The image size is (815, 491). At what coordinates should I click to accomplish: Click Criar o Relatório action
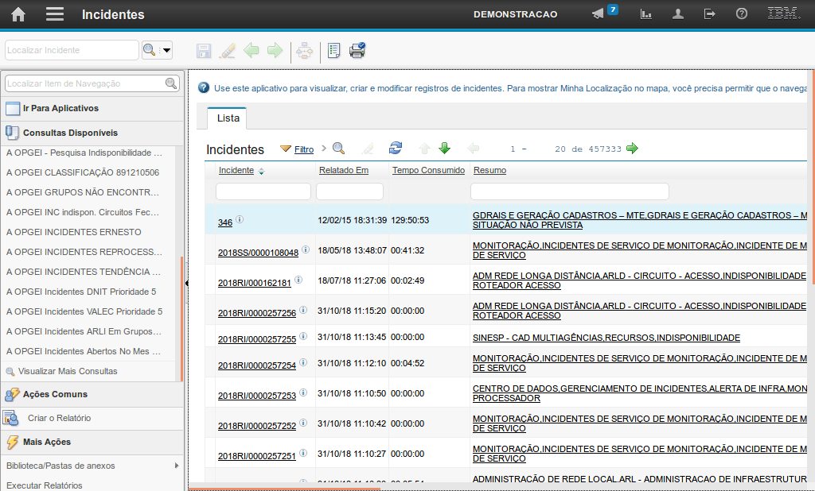point(59,418)
